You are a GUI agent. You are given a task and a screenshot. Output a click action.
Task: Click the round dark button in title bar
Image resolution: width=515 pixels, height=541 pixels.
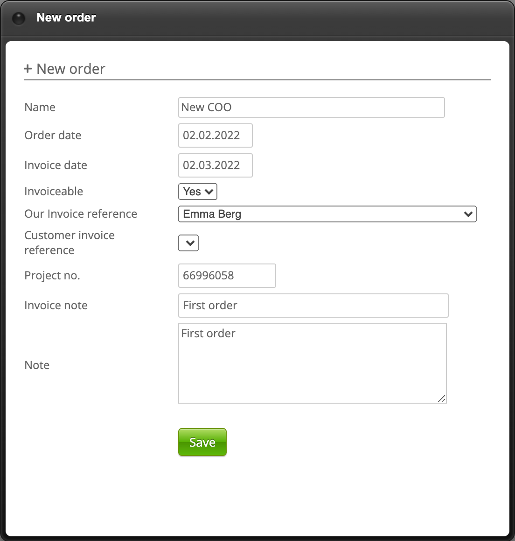[x=18, y=18]
